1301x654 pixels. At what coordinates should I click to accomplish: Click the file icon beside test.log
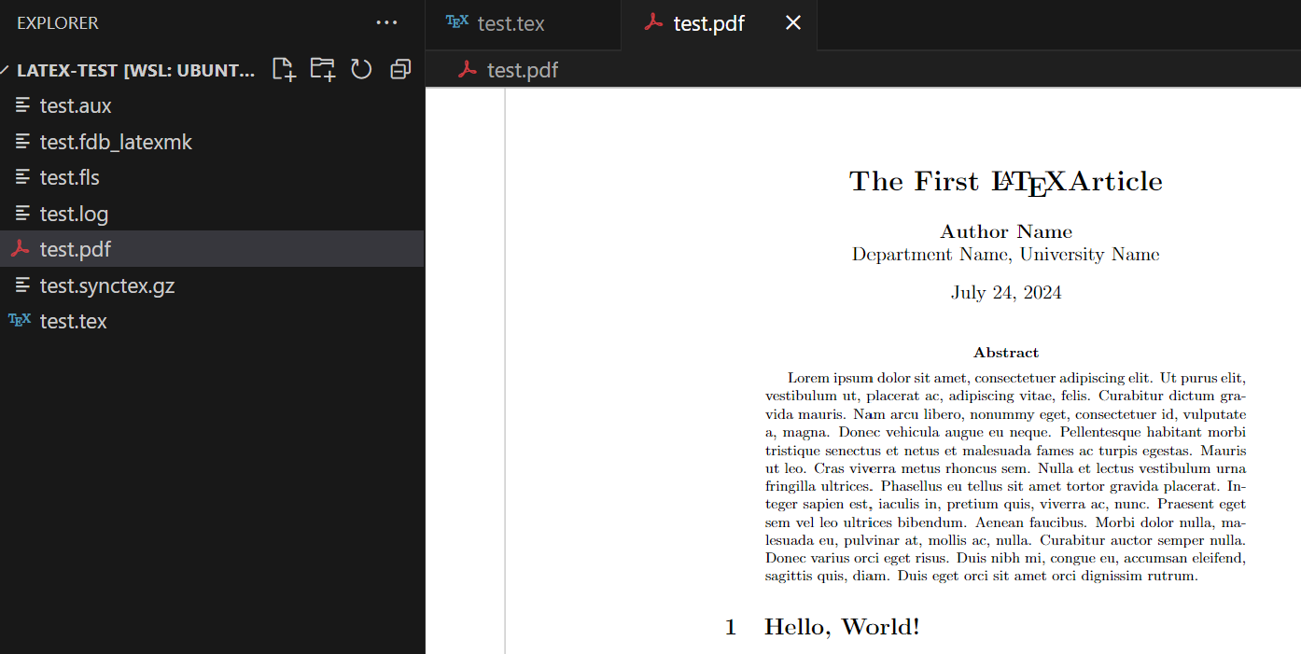click(x=22, y=214)
